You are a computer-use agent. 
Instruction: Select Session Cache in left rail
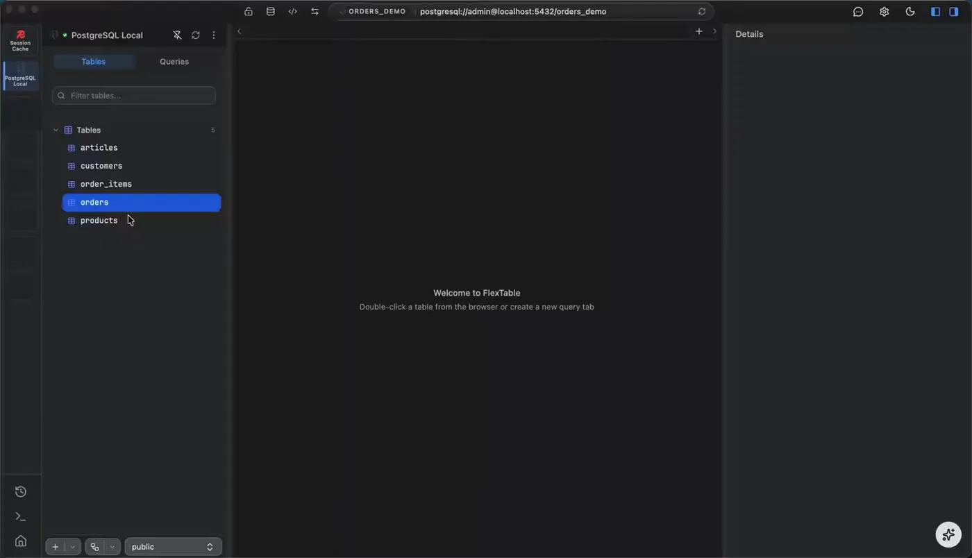point(20,41)
